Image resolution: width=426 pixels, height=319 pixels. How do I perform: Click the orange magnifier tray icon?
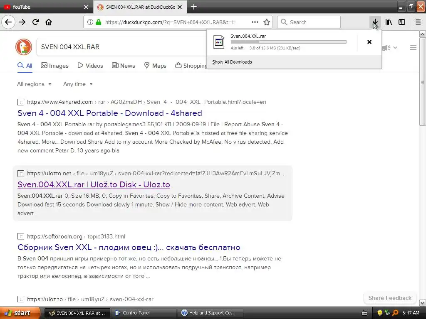395,313
